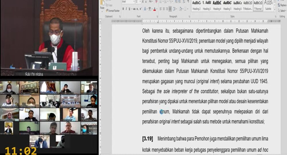Toggle underline formatting button
Image resolution: width=287 pixels, height=155 pixels.
(130, 9)
